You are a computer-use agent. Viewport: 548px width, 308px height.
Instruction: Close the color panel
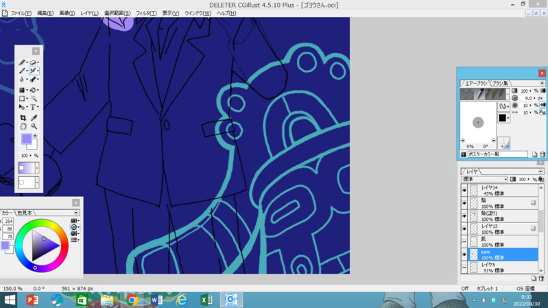click(x=76, y=203)
